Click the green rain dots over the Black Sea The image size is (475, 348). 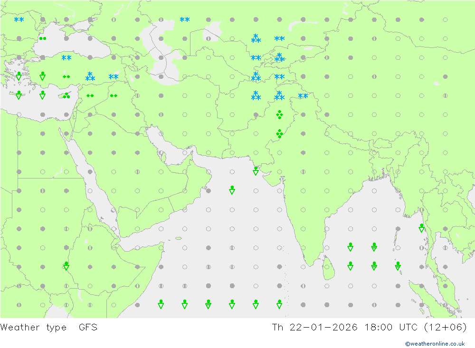click(43, 38)
